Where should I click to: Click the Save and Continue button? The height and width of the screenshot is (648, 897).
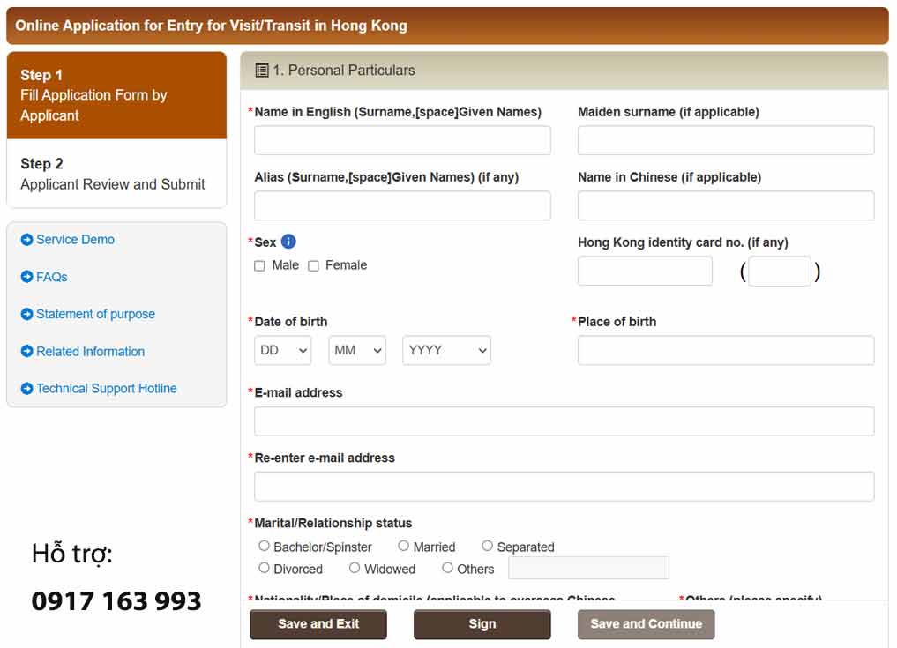(646, 624)
